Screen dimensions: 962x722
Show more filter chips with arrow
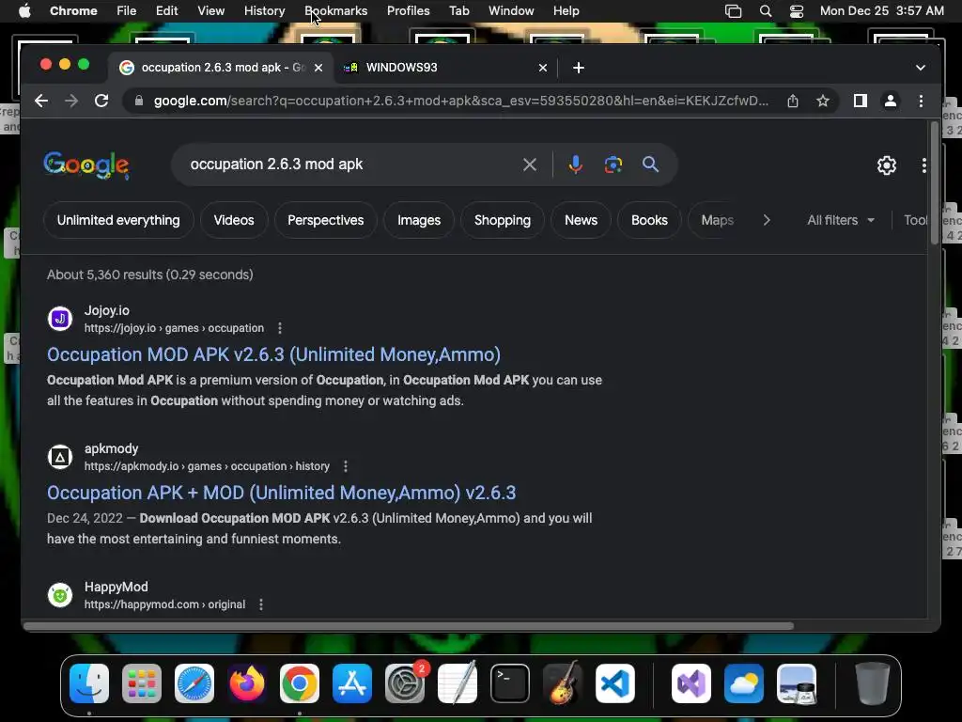pyautogui.click(x=767, y=220)
